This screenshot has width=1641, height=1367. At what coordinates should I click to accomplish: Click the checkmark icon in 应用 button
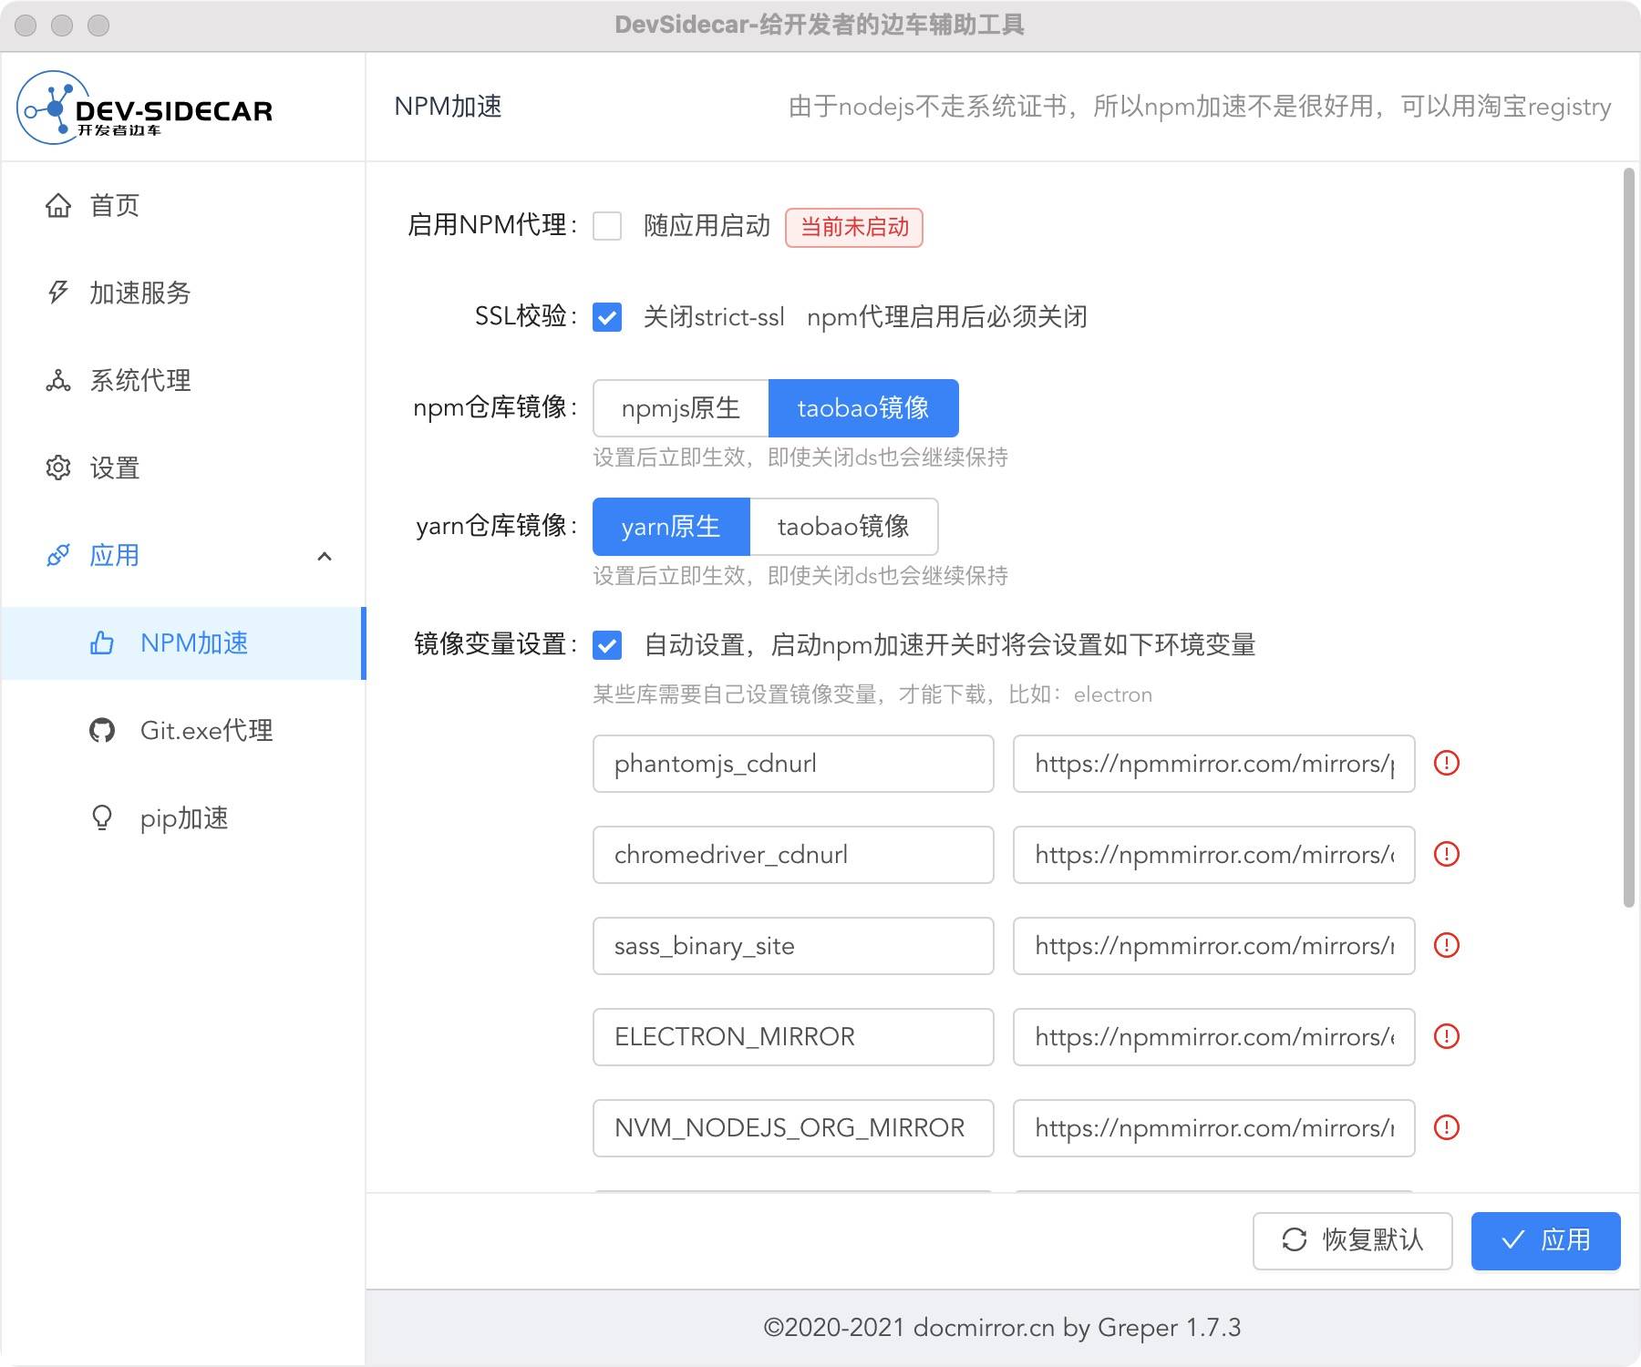tap(1513, 1239)
